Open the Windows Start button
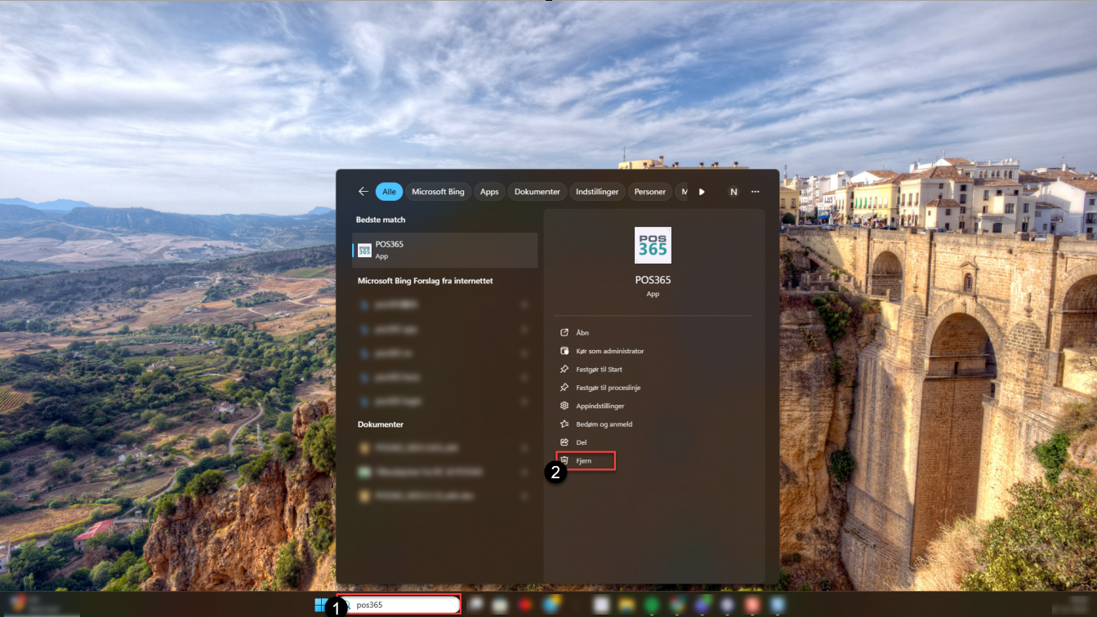The image size is (1097, 617). (321, 605)
